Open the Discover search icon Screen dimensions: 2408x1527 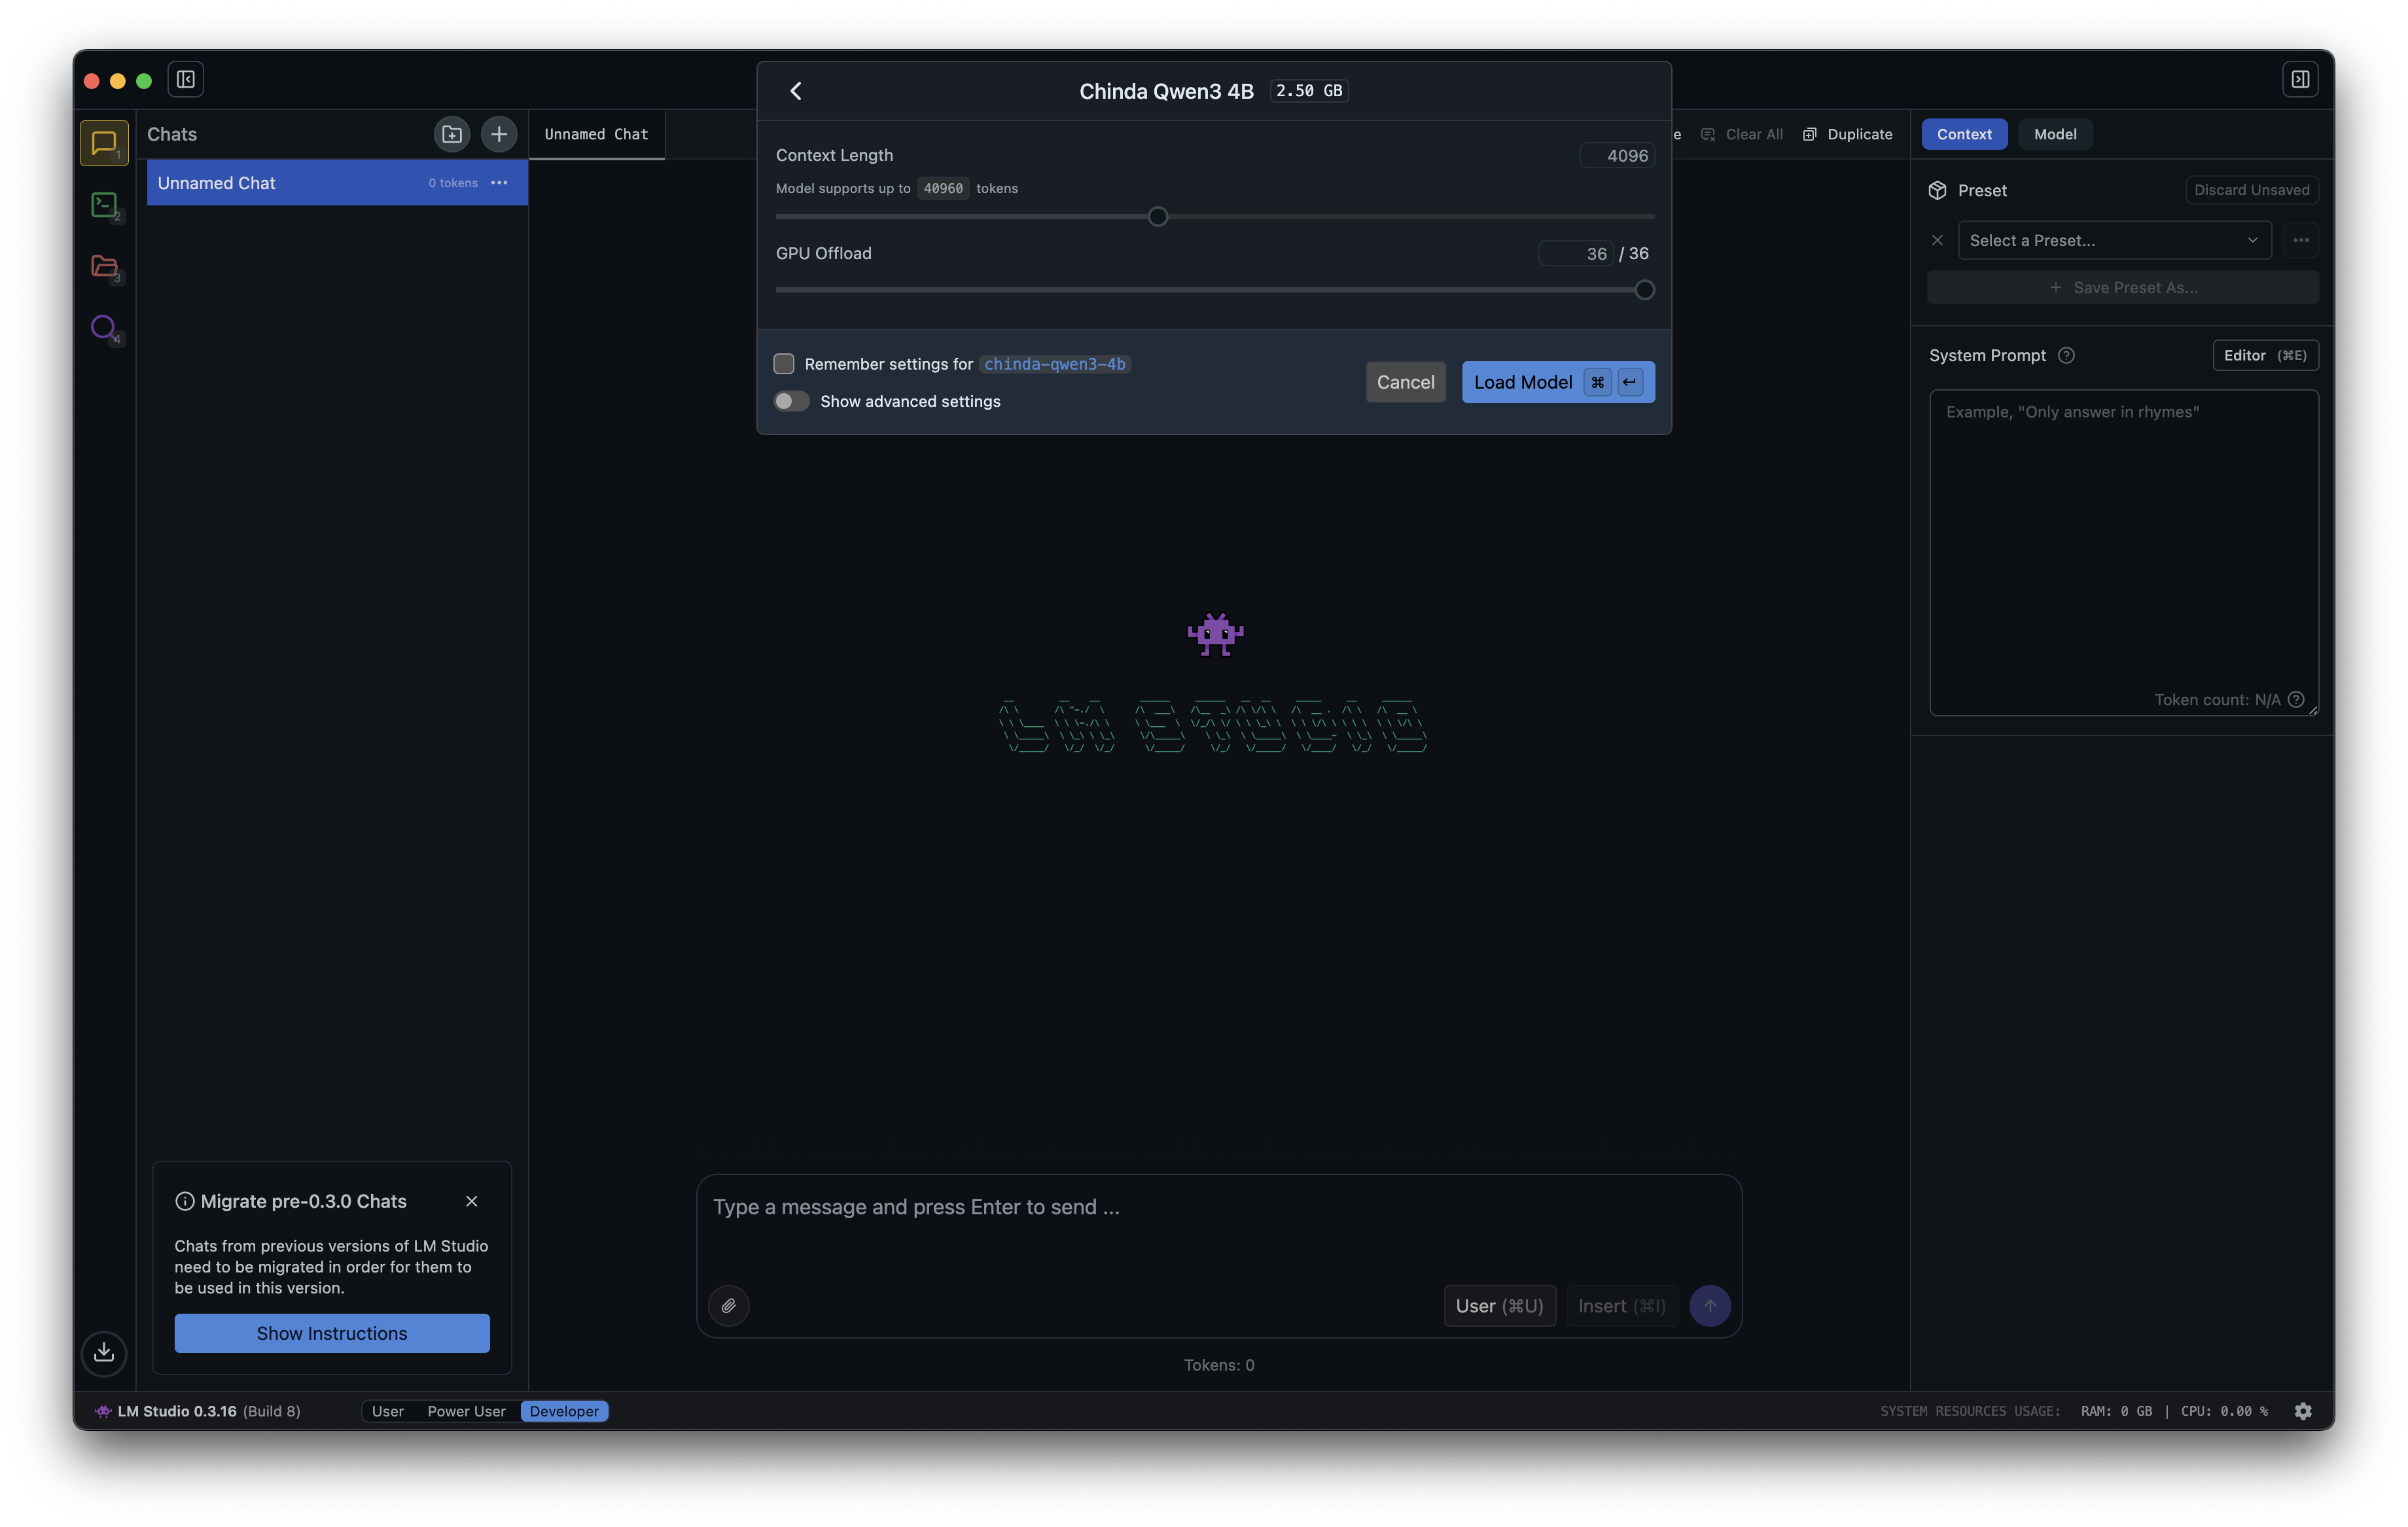point(104,327)
